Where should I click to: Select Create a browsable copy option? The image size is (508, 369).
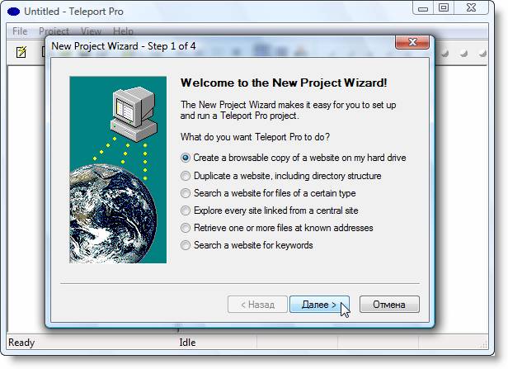pos(294,158)
